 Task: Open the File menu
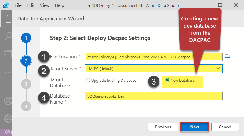pos(18,5)
